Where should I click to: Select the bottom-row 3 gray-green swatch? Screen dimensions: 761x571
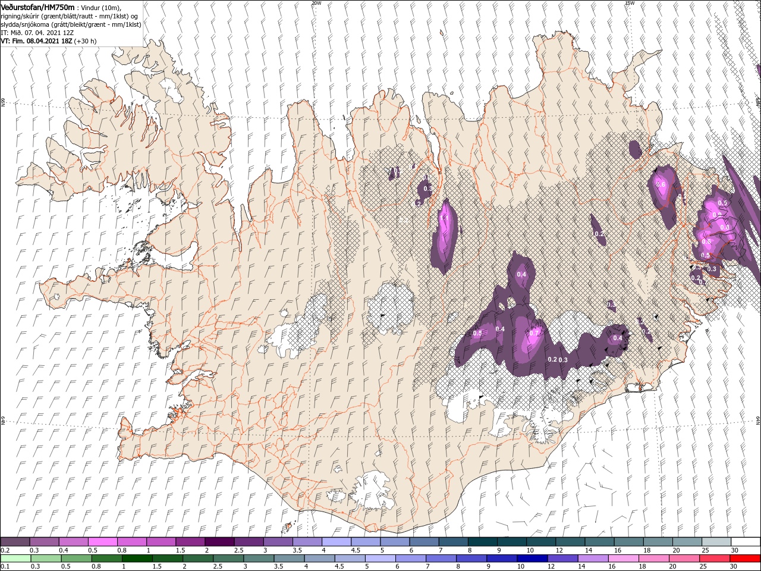258,559
